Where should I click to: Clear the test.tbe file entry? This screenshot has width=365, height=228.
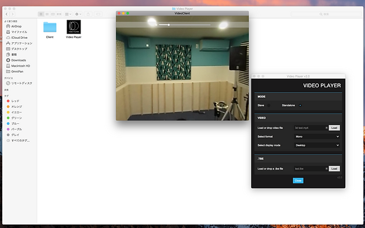(x=327, y=169)
